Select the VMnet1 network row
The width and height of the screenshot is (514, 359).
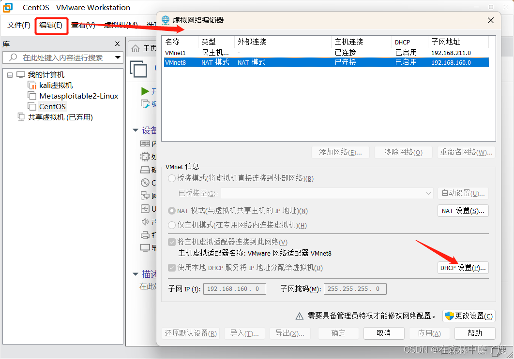[326, 52]
